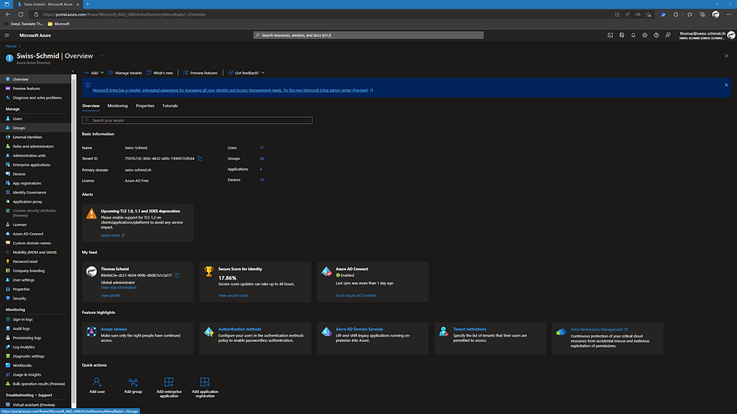737x414 pixels.
Task: Open the account avatar in top right
Action: click(731, 35)
